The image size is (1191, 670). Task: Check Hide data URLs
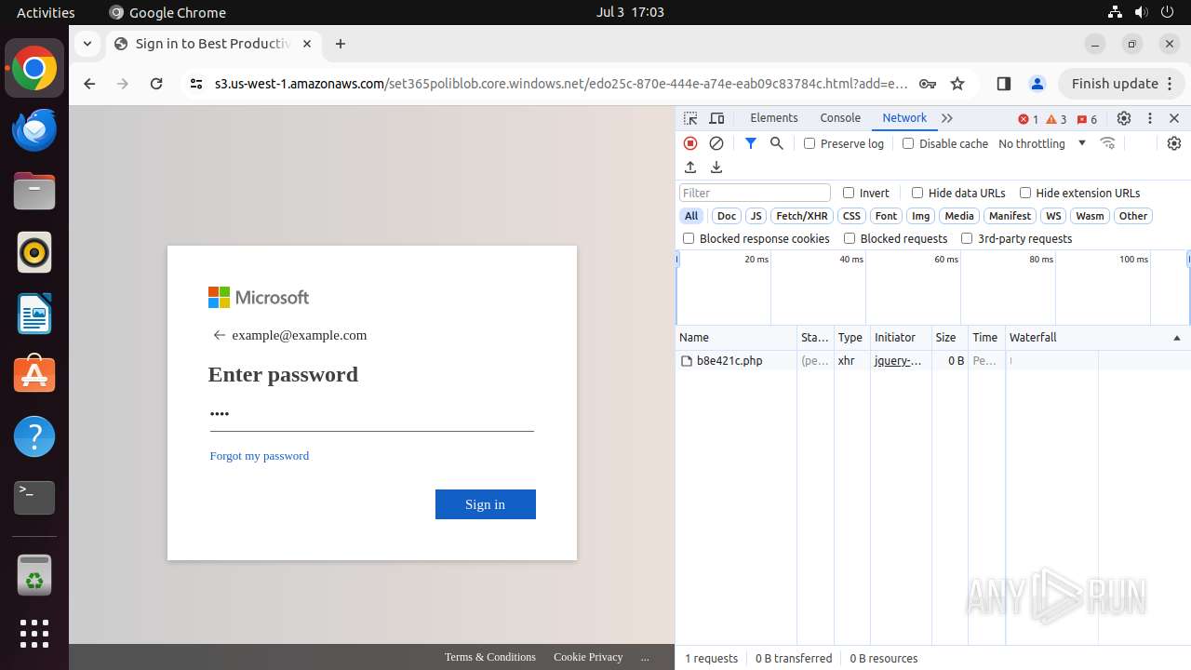917,193
